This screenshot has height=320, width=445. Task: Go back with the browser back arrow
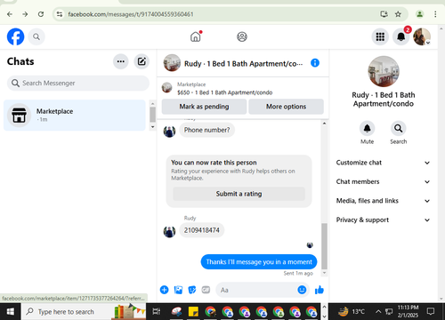pos(10,14)
